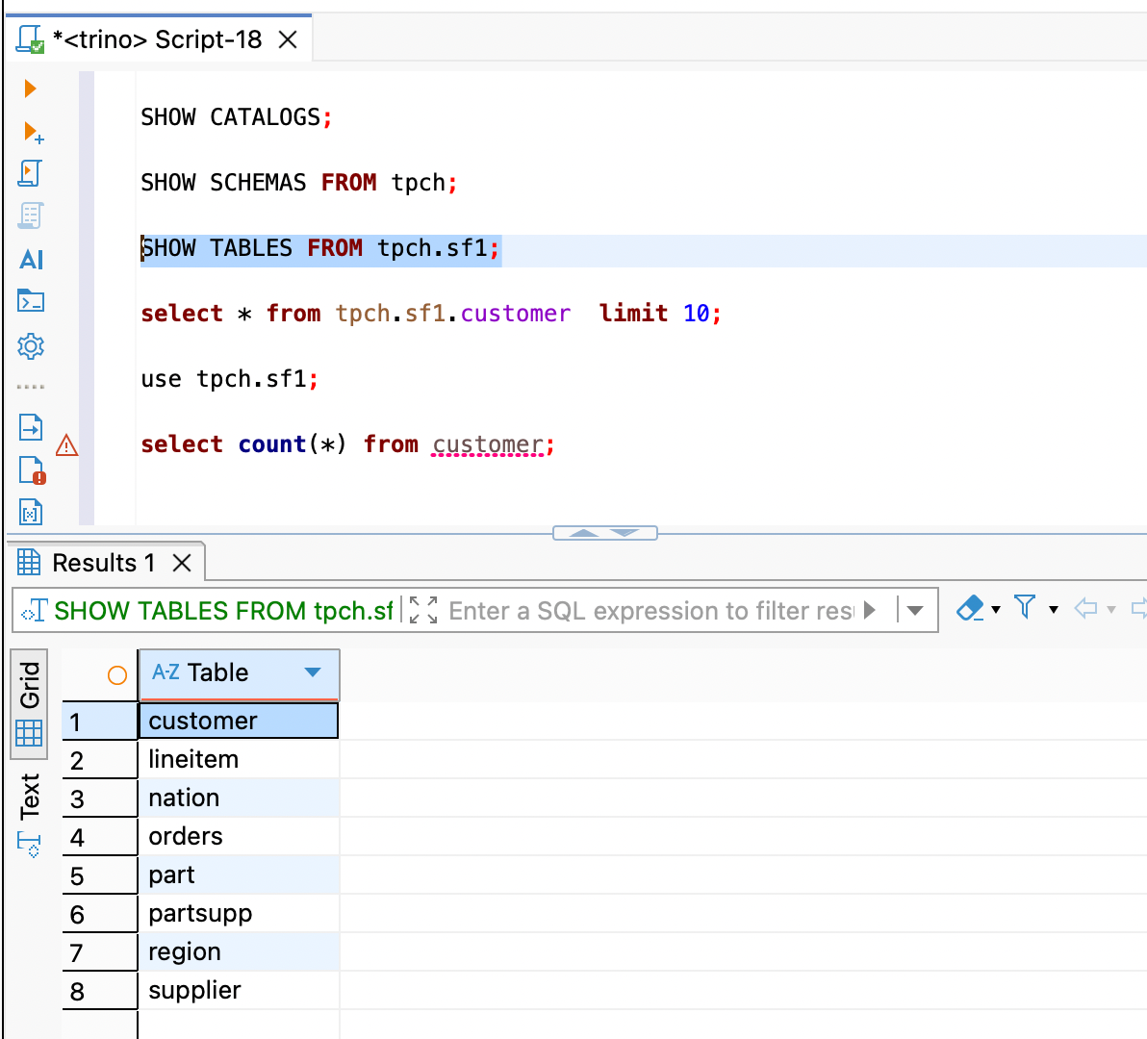Place cursor on SHOW CATALOGS line
1147x1039 pixels.
pos(237,117)
